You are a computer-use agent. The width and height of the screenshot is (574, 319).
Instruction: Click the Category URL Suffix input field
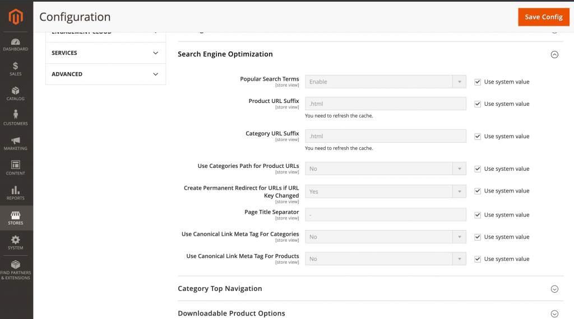coord(386,136)
